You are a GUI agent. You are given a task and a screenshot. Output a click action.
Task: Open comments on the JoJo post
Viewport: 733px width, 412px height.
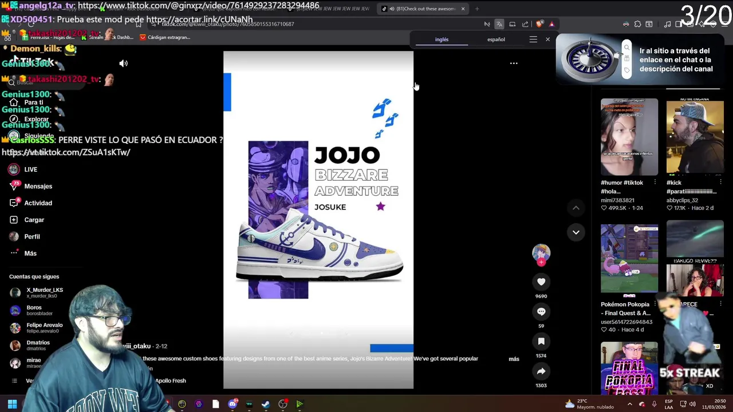point(541,311)
